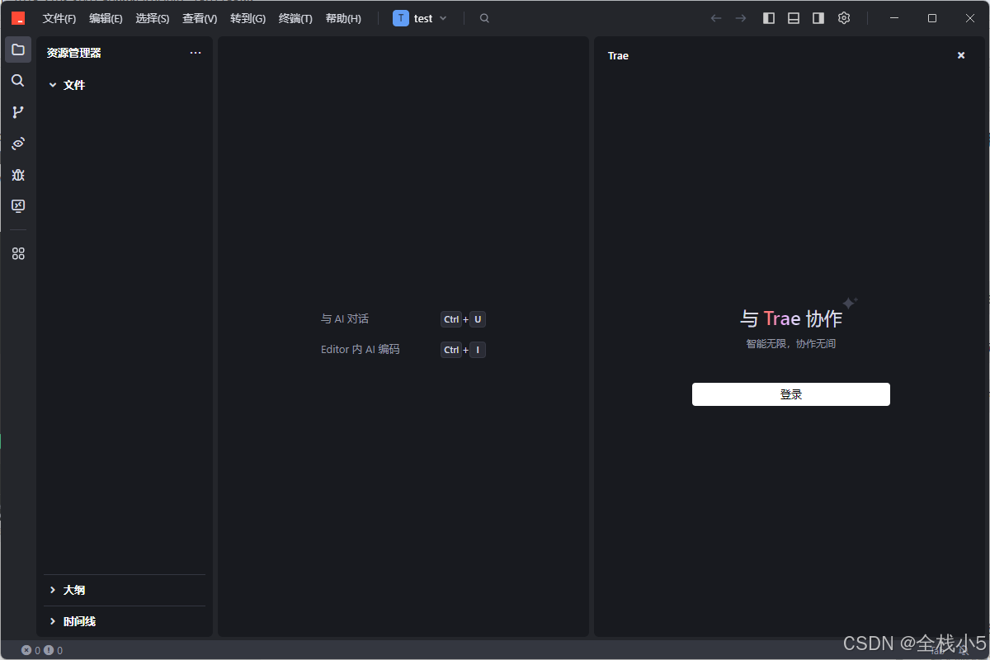Open the 编辑(E) menu
The width and height of the screenshot is (990, 660).
(106, 18)
